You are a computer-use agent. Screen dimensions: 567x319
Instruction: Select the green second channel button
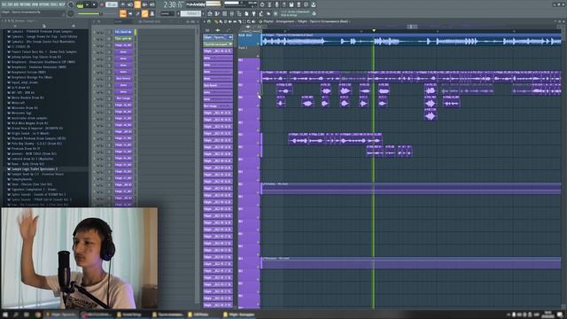coord(123,39)
